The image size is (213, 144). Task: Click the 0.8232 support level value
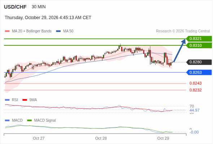pyautogui.click(x=195, y=90)
